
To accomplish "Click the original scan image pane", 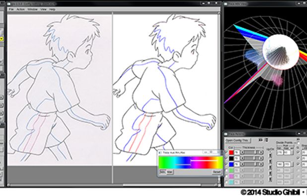I will (60, 90).
